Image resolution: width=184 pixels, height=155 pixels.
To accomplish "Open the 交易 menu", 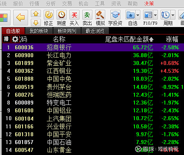I will pyautogui.click(x=67, y=4).
